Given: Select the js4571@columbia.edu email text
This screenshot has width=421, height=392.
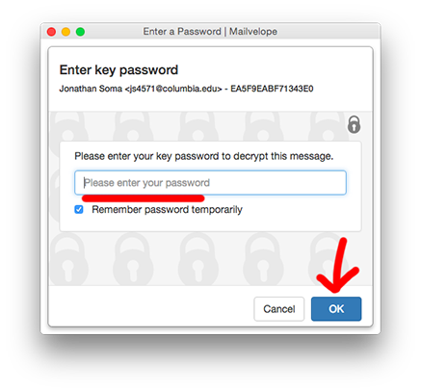Looking at the screenshot, I should [x=173, y=89].
